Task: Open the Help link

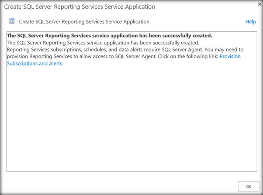Action: coord(251,22)
